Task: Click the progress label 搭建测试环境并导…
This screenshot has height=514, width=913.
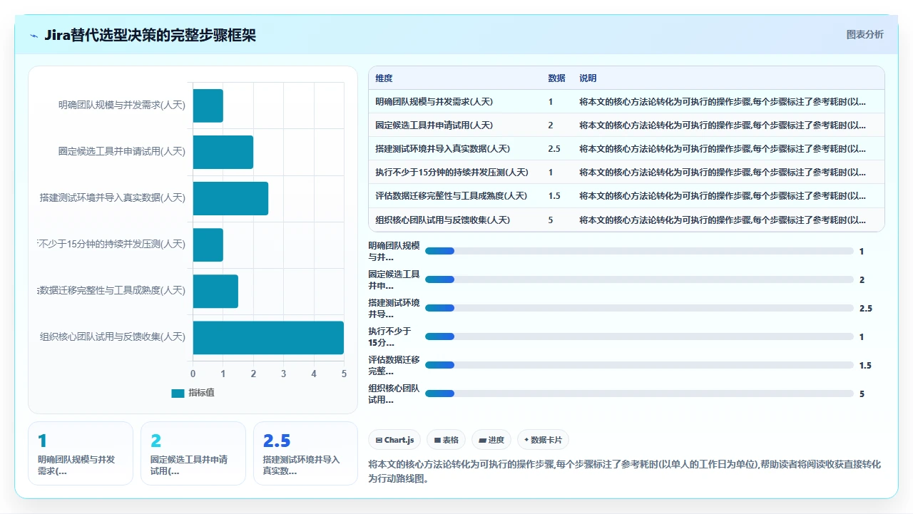Action: pyautogui.click(x=394, y=308)
